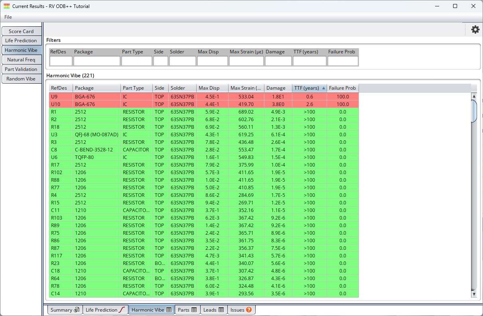Click the Life Prediction curve icon

122,310
